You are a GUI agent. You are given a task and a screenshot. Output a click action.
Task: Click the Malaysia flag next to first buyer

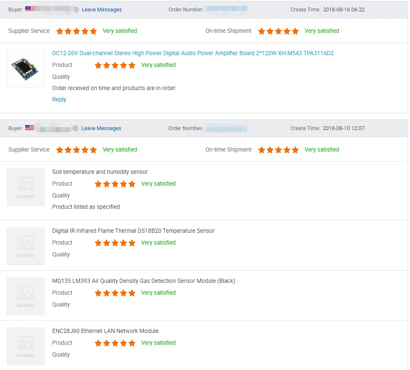(30, 9)
